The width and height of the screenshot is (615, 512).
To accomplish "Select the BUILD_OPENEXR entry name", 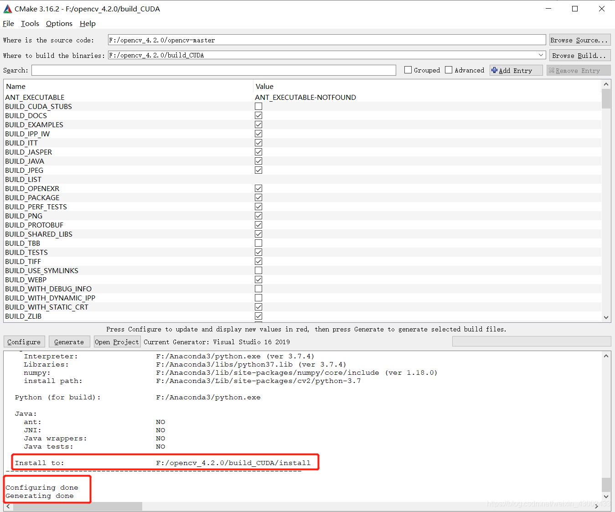I will tap(32, 188).
